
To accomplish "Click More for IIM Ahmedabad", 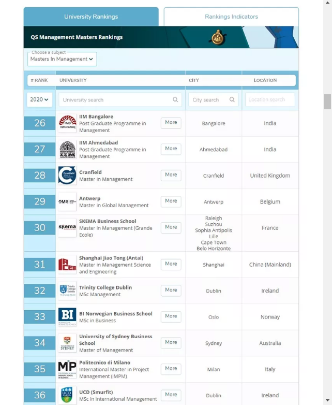I will click(171, 149).
